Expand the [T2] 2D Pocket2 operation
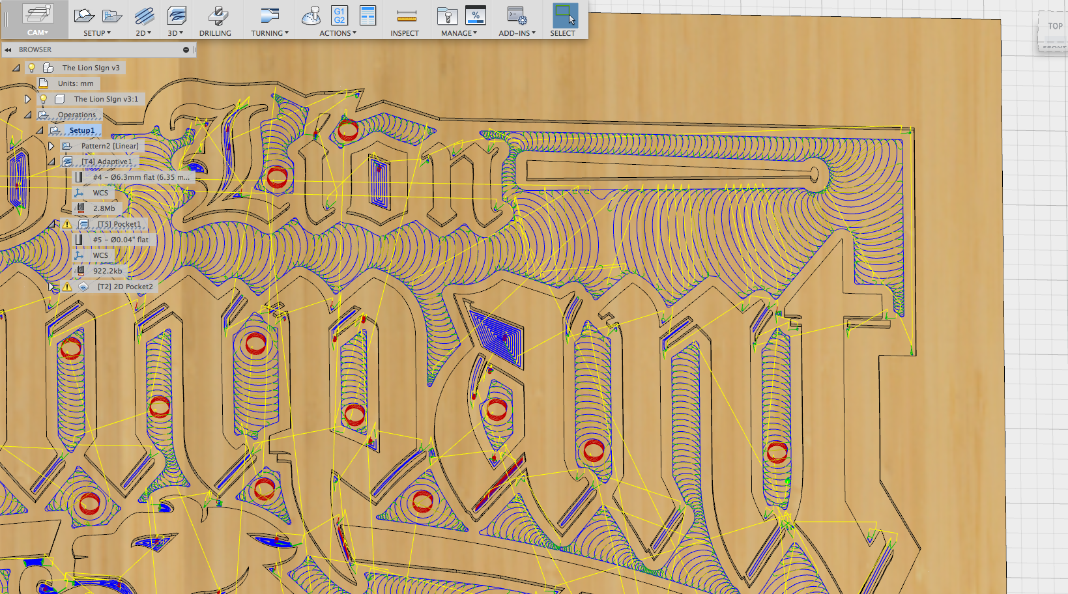The width and height of the screenshot is (1068, 594). click(51, 287)
